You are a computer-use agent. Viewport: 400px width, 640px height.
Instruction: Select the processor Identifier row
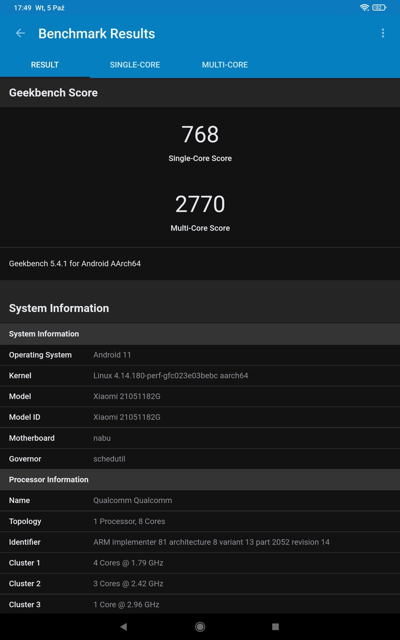coord(200,542)
